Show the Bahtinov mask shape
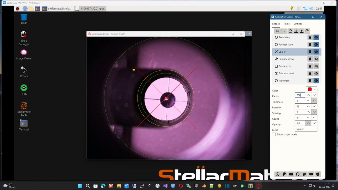338x190 pixels. [x=316, y=73]
